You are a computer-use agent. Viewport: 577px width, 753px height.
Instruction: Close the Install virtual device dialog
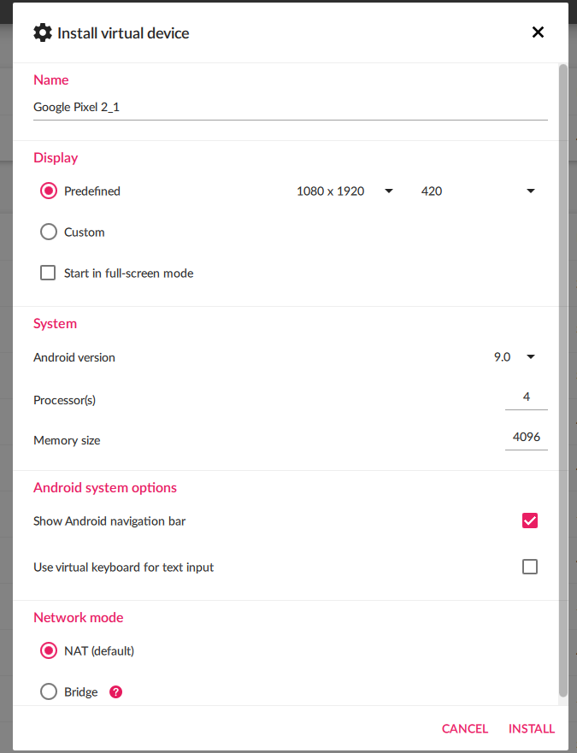[538, 32]
